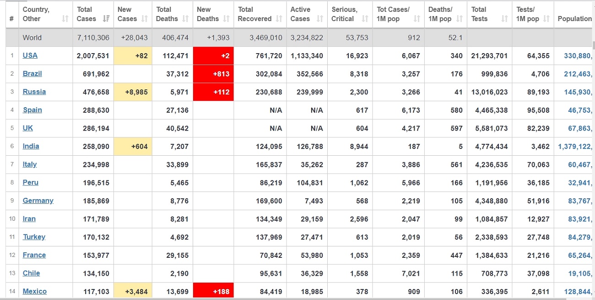
Task: Sort table using Total Recovered arrows icon
Action: pyautogui.click(x=279, y=19)
